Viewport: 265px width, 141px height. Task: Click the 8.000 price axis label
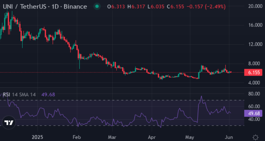click(254, 63)
